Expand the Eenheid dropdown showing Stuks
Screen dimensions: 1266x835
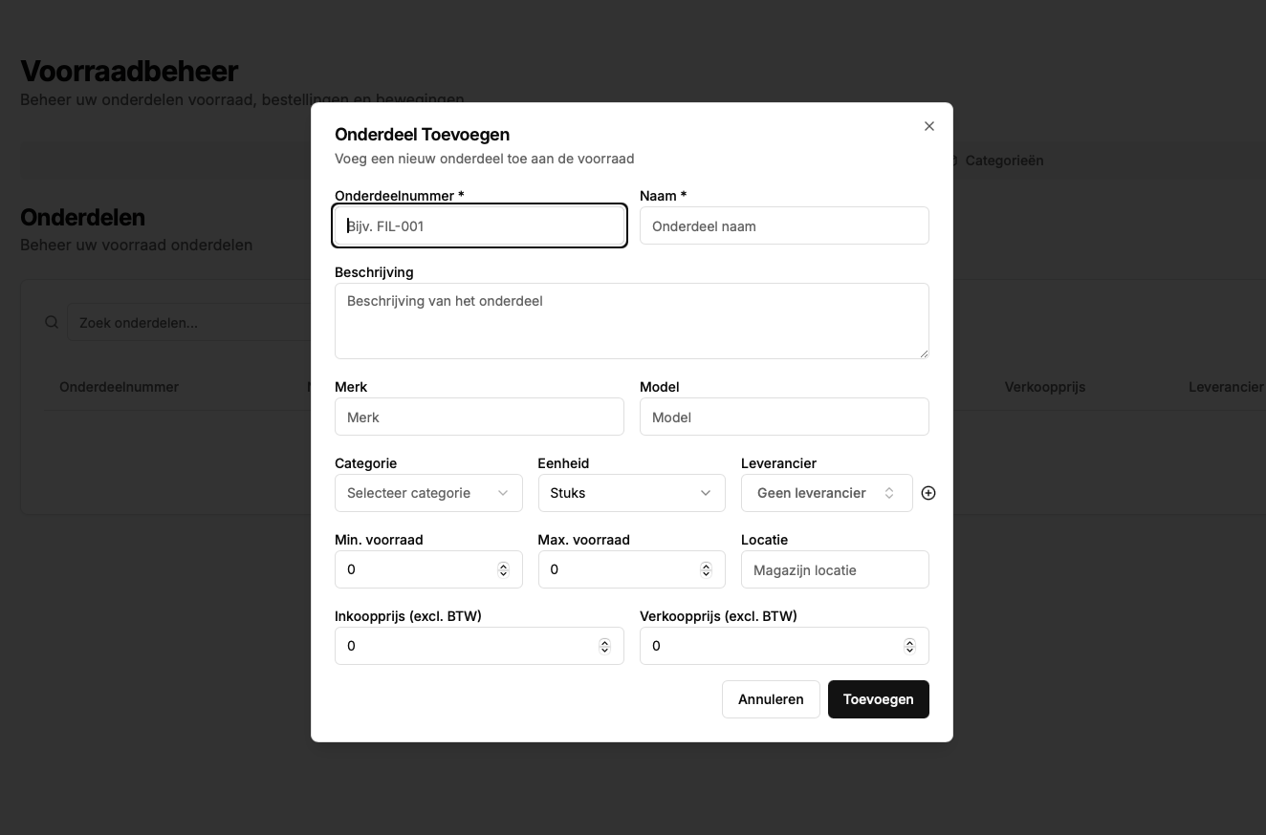[631, 493]
